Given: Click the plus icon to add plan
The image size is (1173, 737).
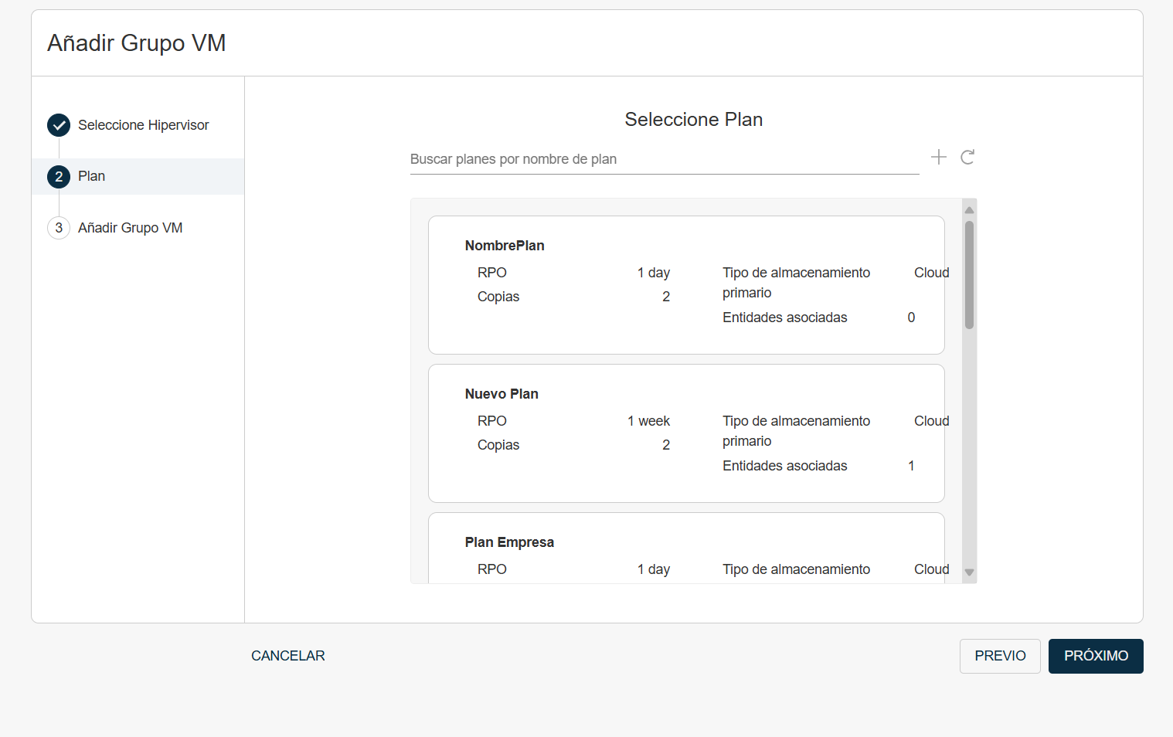Looking at the screenshot, I should point(939,158).
